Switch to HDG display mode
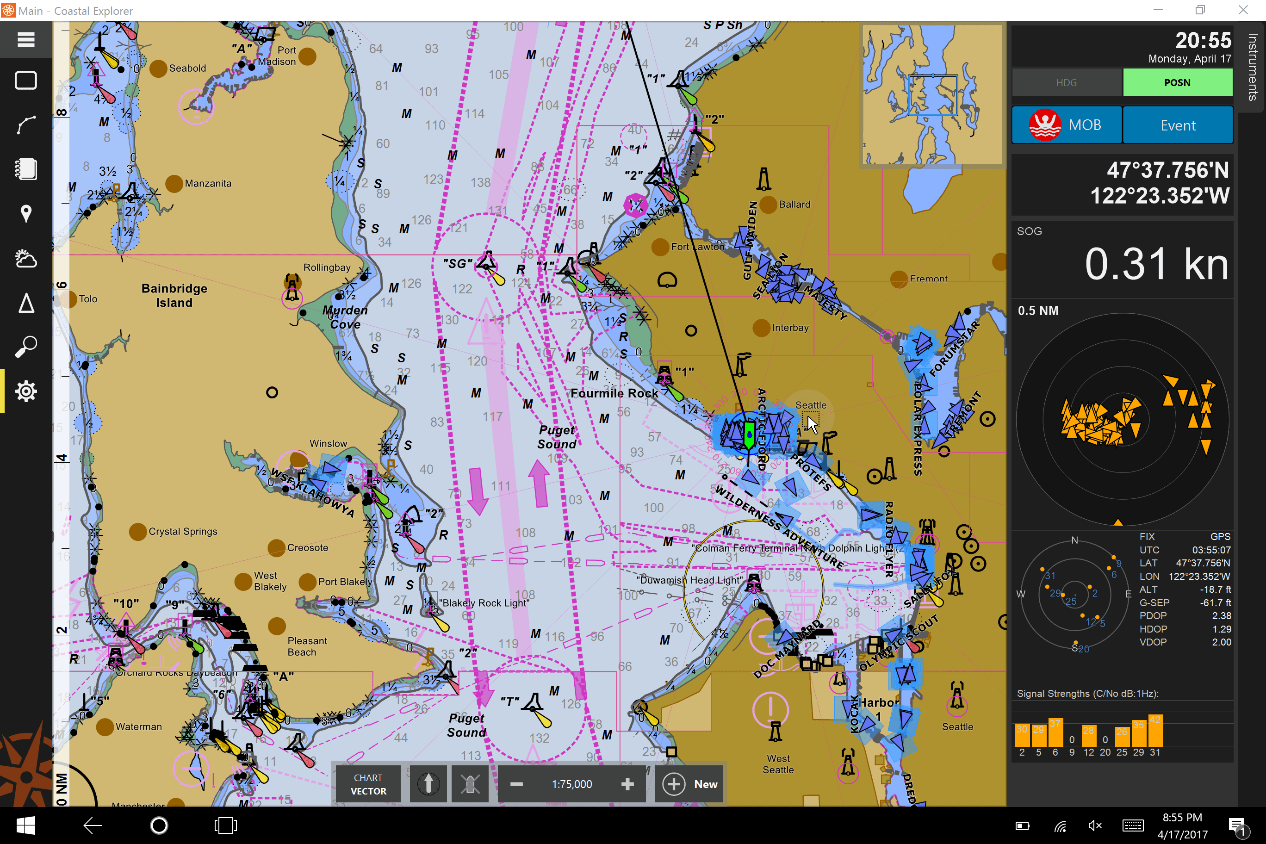This screenshot has width=1266, height=844. click(x=1066, y=82)
